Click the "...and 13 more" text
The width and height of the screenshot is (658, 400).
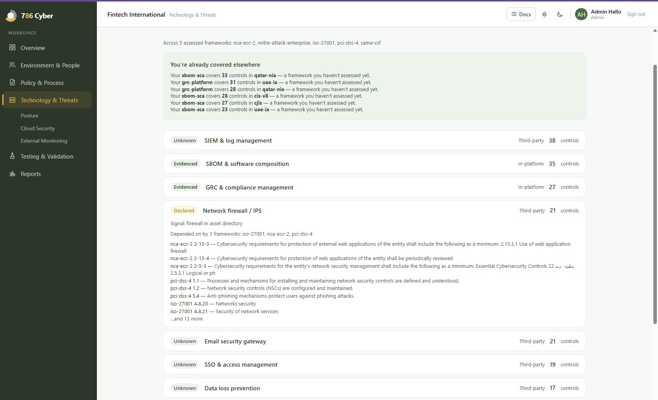(186, 319)
